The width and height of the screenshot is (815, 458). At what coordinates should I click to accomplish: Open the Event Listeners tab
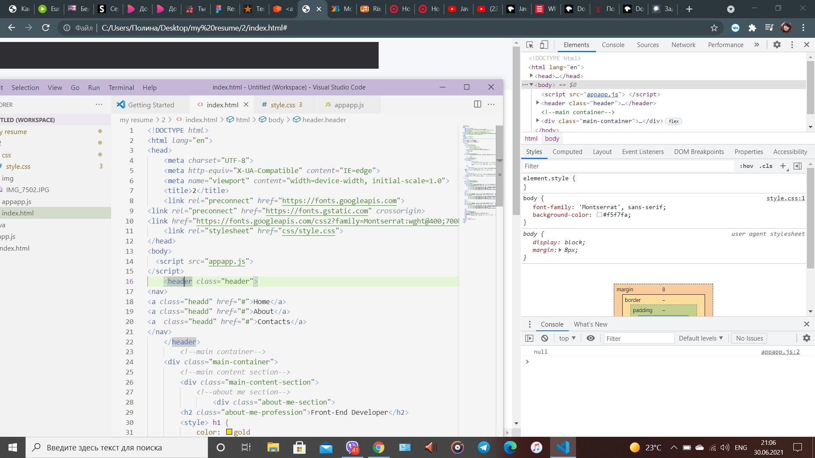point(643,152)
